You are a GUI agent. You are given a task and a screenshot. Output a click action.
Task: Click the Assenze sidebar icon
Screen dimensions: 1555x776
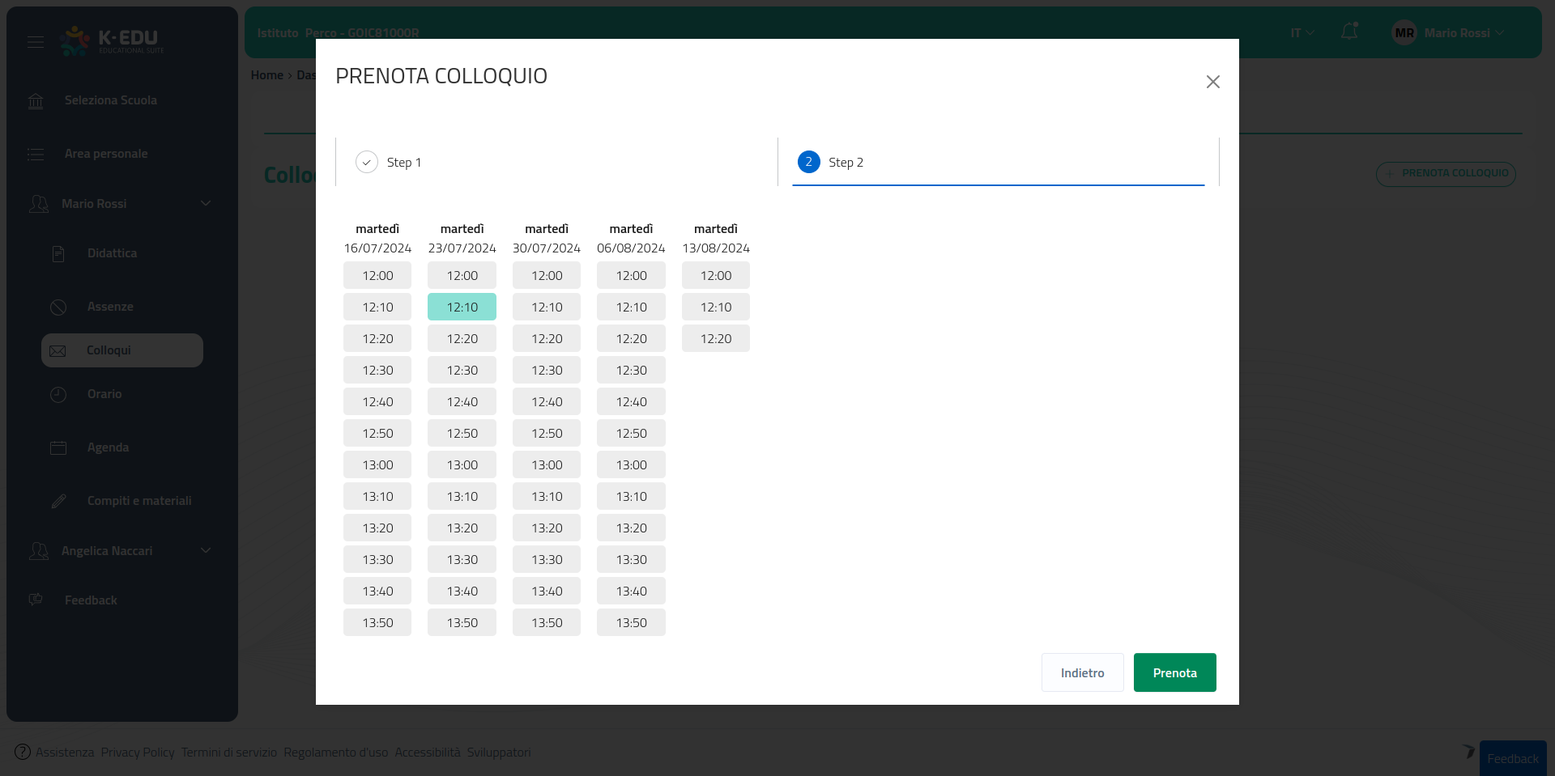58,307
